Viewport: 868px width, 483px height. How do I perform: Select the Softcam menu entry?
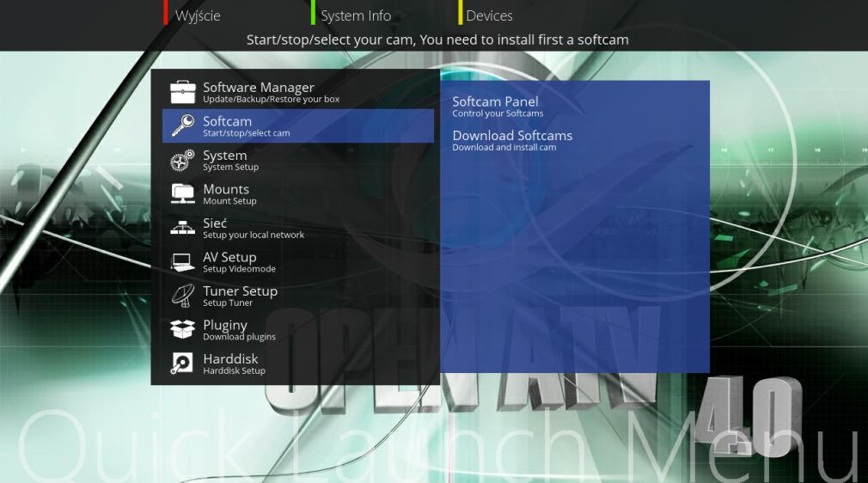(298, 125)
